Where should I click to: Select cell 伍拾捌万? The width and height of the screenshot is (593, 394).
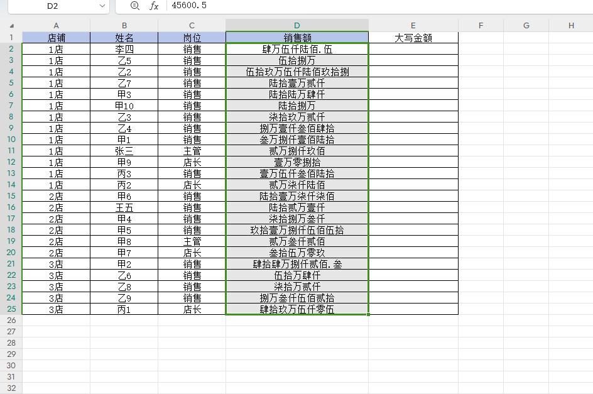pyautogui.click(x=297, y=60)
